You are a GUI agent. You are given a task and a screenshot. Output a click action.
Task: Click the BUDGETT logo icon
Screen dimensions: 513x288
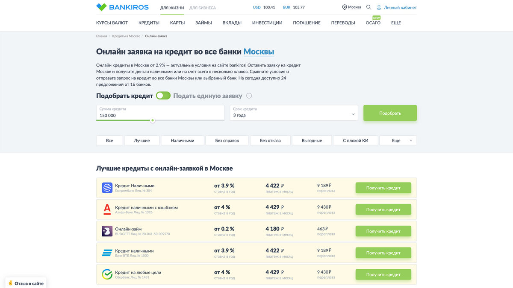pyautogui.click(x=107, y=231)
